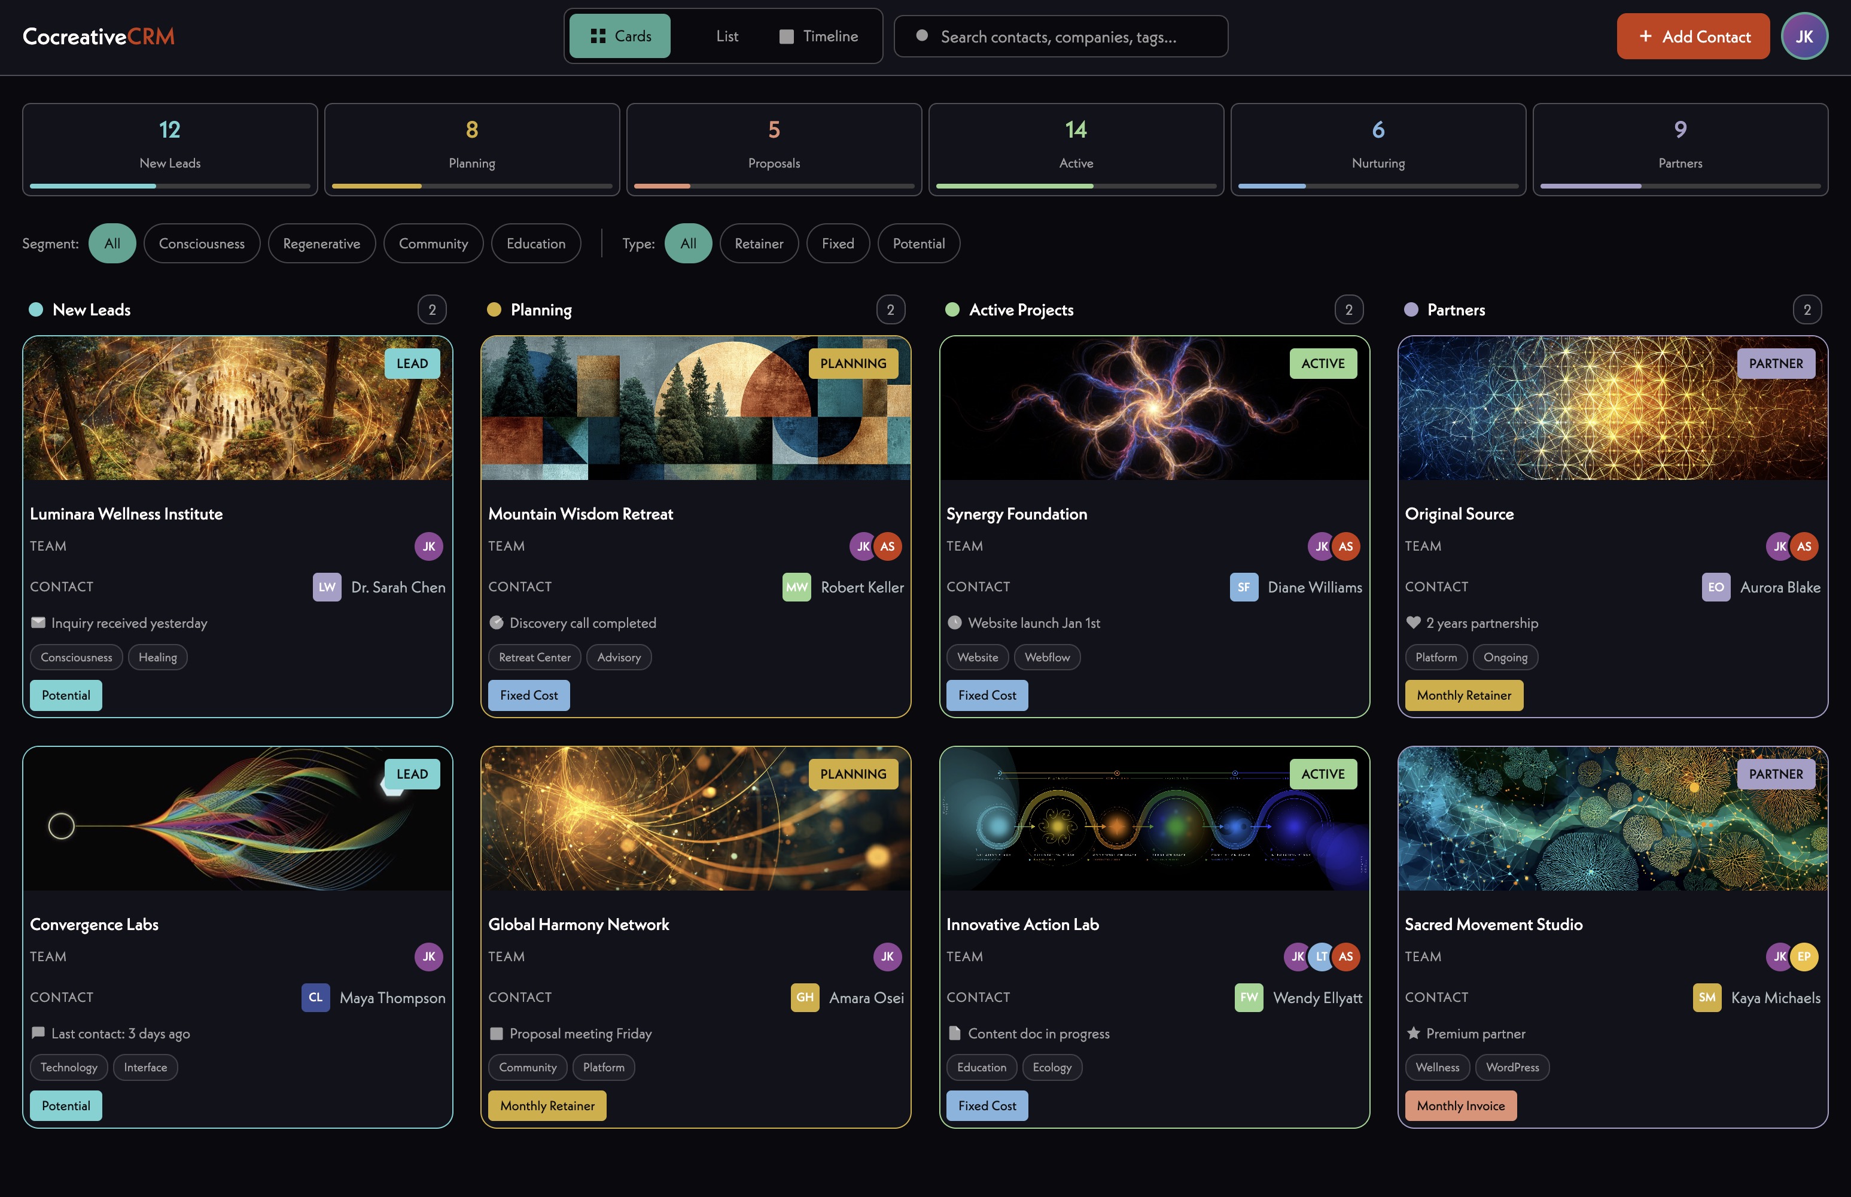1851x1197 pixels.
Task: Click the LT team avatar on Innovative Action Lab
Action: [x=1322, y=957]
